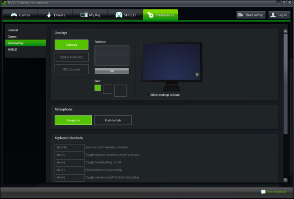Click the Send feedback chat icon

pyautogui.click(x=263, y=192)
